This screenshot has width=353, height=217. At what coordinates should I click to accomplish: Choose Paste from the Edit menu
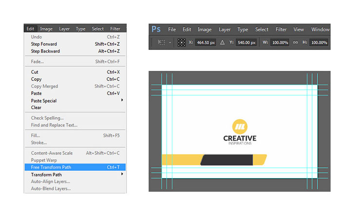click(x=75, y=93)
